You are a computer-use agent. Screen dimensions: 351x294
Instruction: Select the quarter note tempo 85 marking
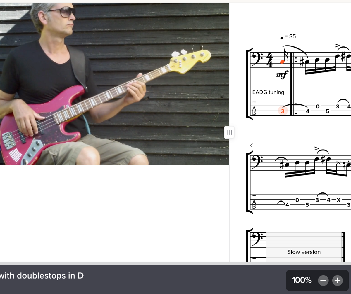click(x=288, y=36)
